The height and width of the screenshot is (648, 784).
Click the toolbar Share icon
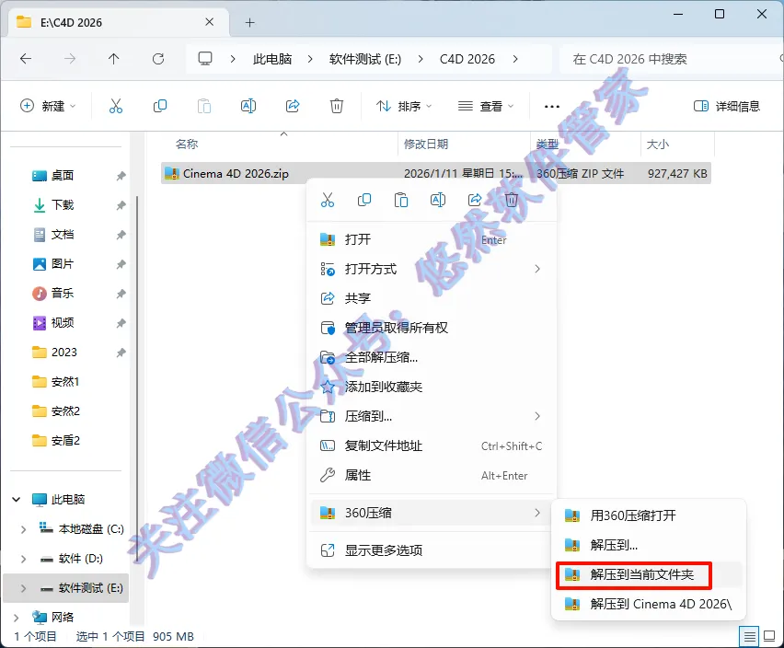pos(293,106)
